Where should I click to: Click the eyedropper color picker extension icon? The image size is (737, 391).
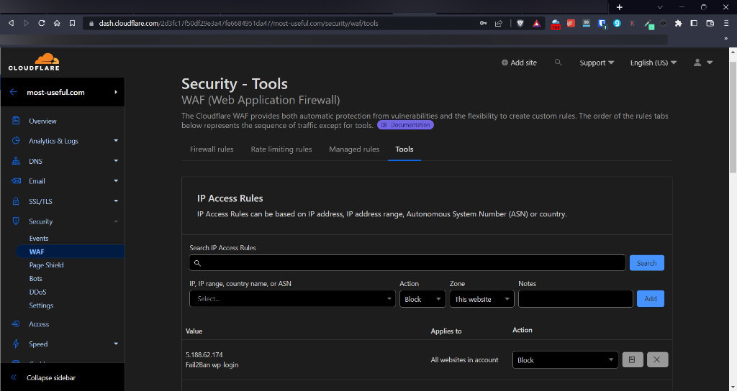tap(648, 24)
